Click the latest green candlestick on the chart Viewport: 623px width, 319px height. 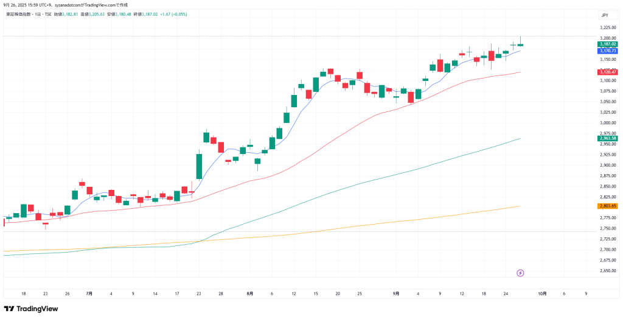521,44
